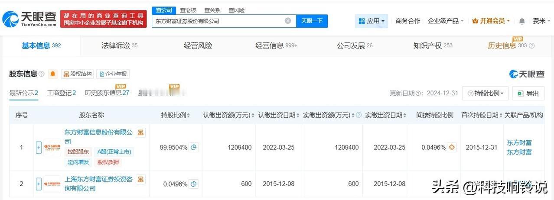Open equity structure icon for 东方财富信息股份有限公司
The height and width of the screenshot is (200, 554).
pyautogui.click(x=140, y=132)
